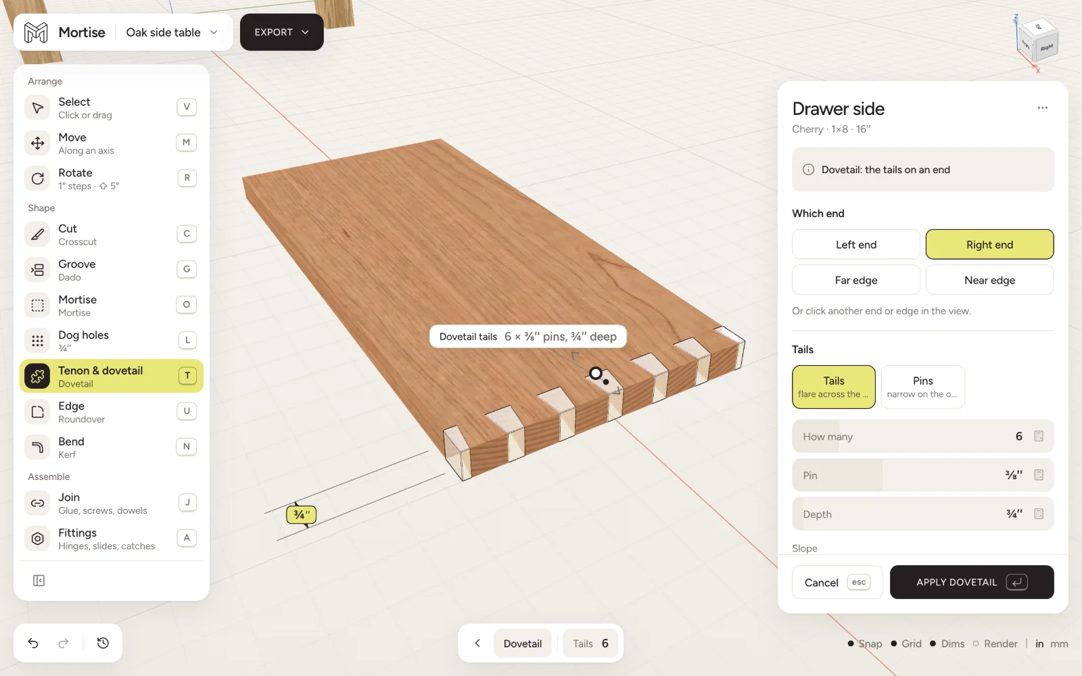
Task: Click the APPLY DOVETAIL button
Action: (x=971, y=582)
